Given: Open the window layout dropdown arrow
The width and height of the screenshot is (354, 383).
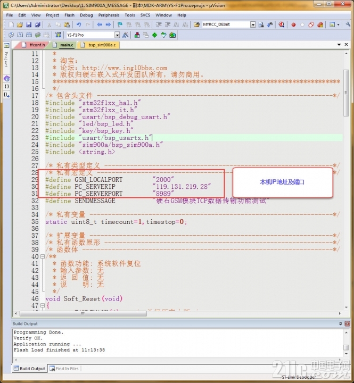Looking at the screenshot, I should 339,24.
